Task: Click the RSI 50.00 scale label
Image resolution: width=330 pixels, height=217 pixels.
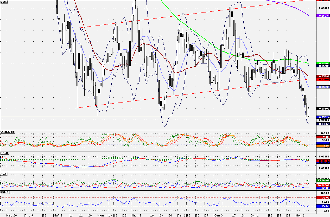Action: click(x=325, y=202)
